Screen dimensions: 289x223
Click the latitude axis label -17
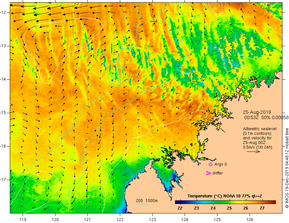point(4,180)
